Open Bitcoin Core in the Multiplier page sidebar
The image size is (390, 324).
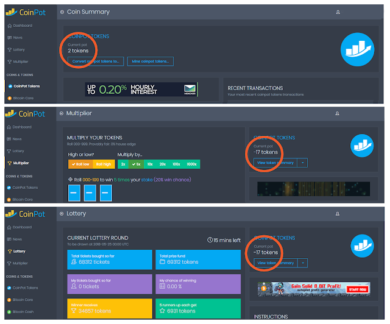(x=20, y=199)
